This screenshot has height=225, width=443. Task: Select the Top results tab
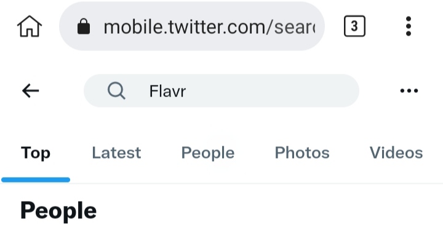[x=36, y=153]
